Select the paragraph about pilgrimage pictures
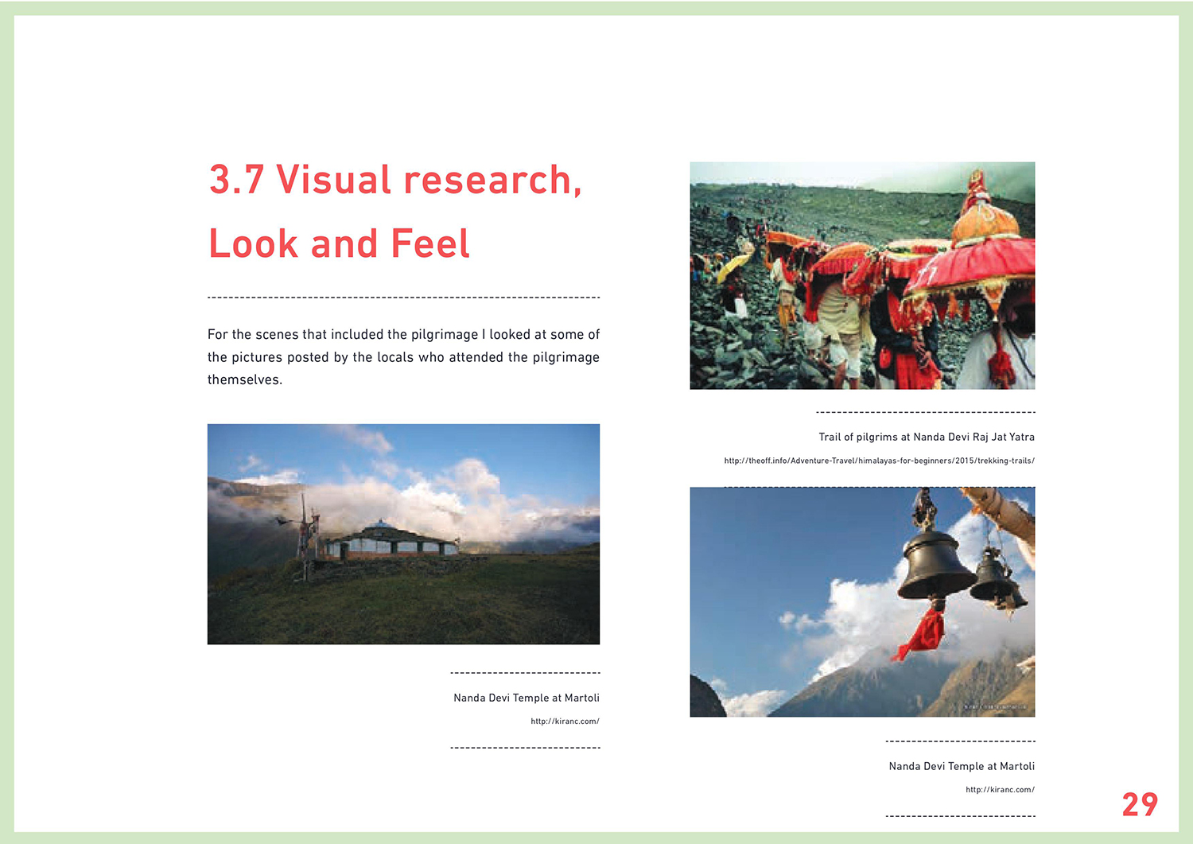Screen dimensions: 1193x844 pyautogui.click(x=403, y=357)
